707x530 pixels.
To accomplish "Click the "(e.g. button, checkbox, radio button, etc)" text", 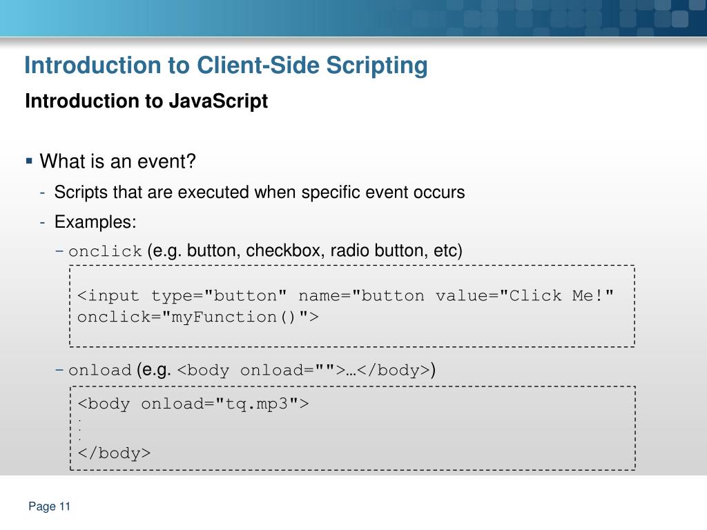I will tap(304, 251).
